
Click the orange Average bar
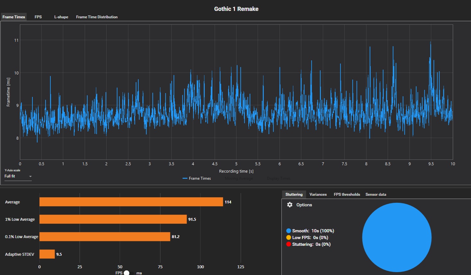(x=131, y=202)
